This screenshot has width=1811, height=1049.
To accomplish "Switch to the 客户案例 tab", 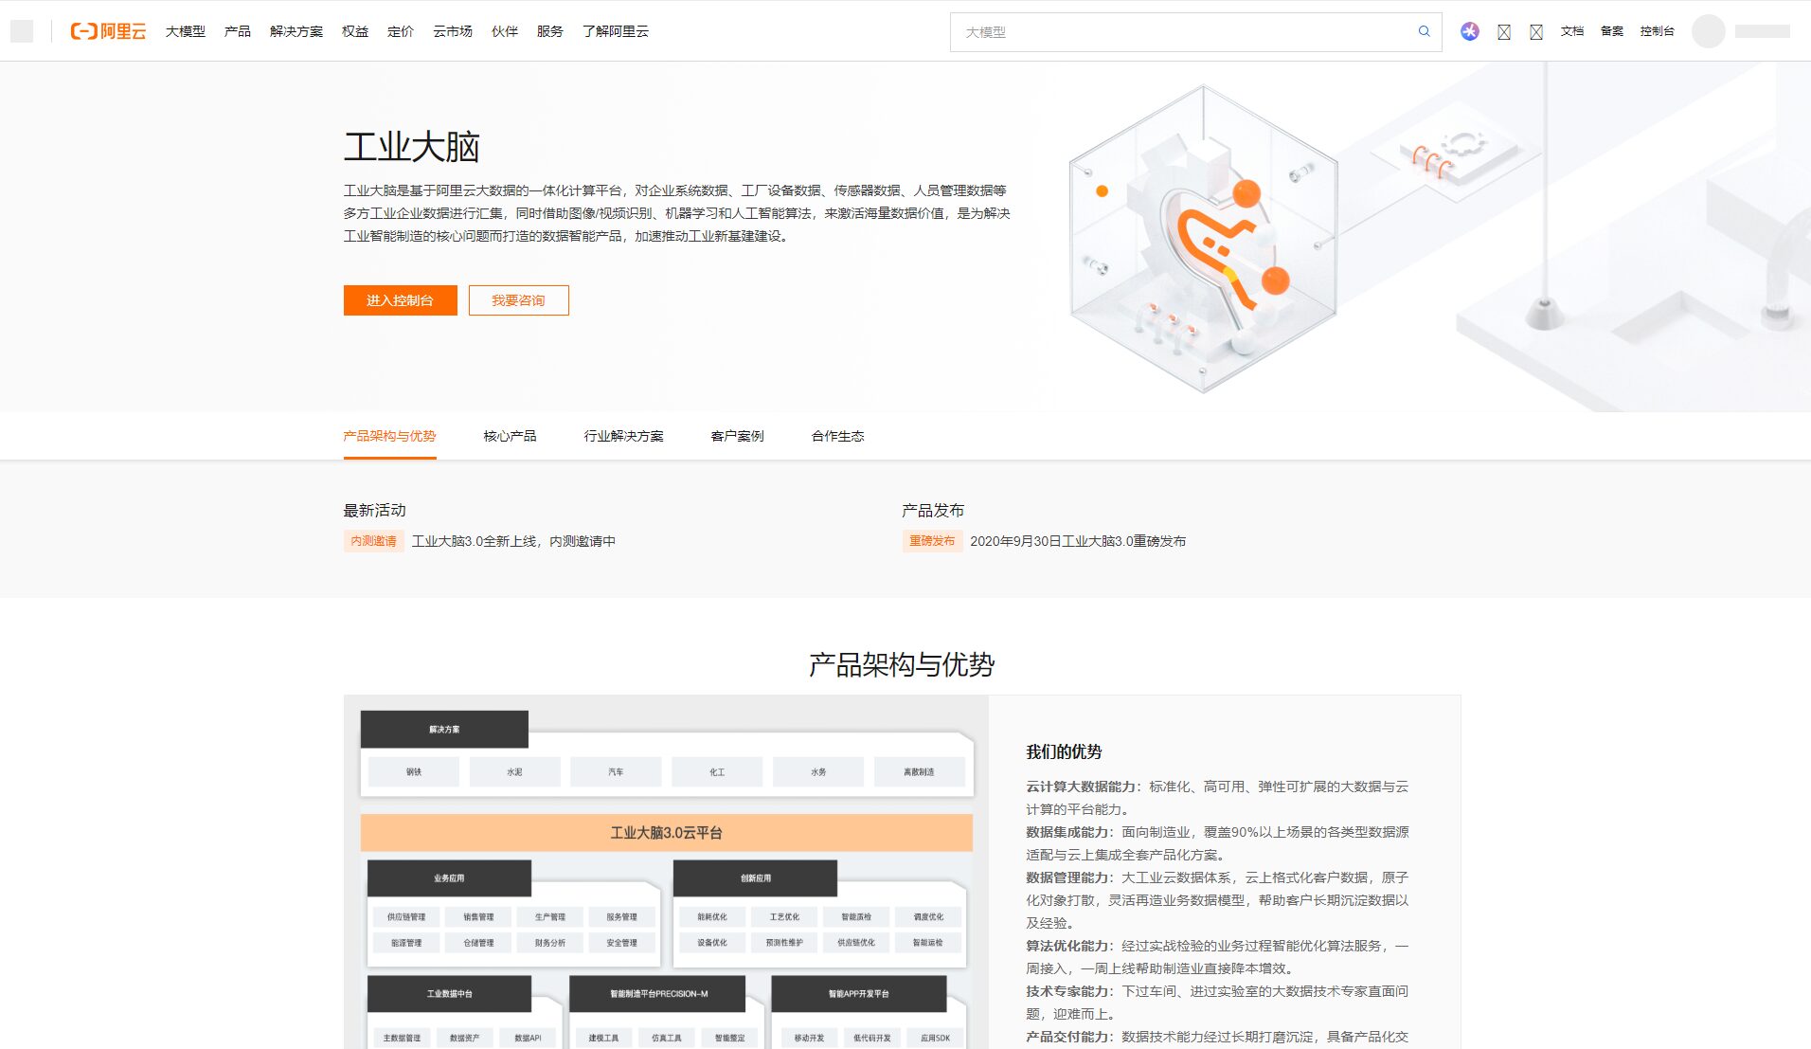I will pyautogui.click(x=737, y=436).
